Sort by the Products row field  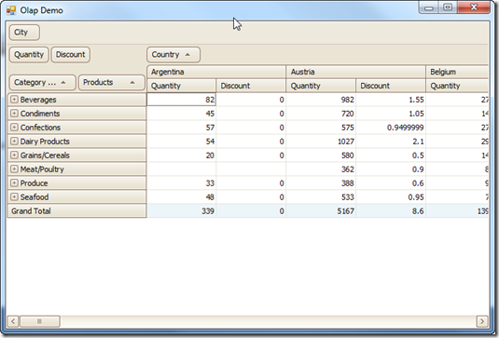click(111, 83)
